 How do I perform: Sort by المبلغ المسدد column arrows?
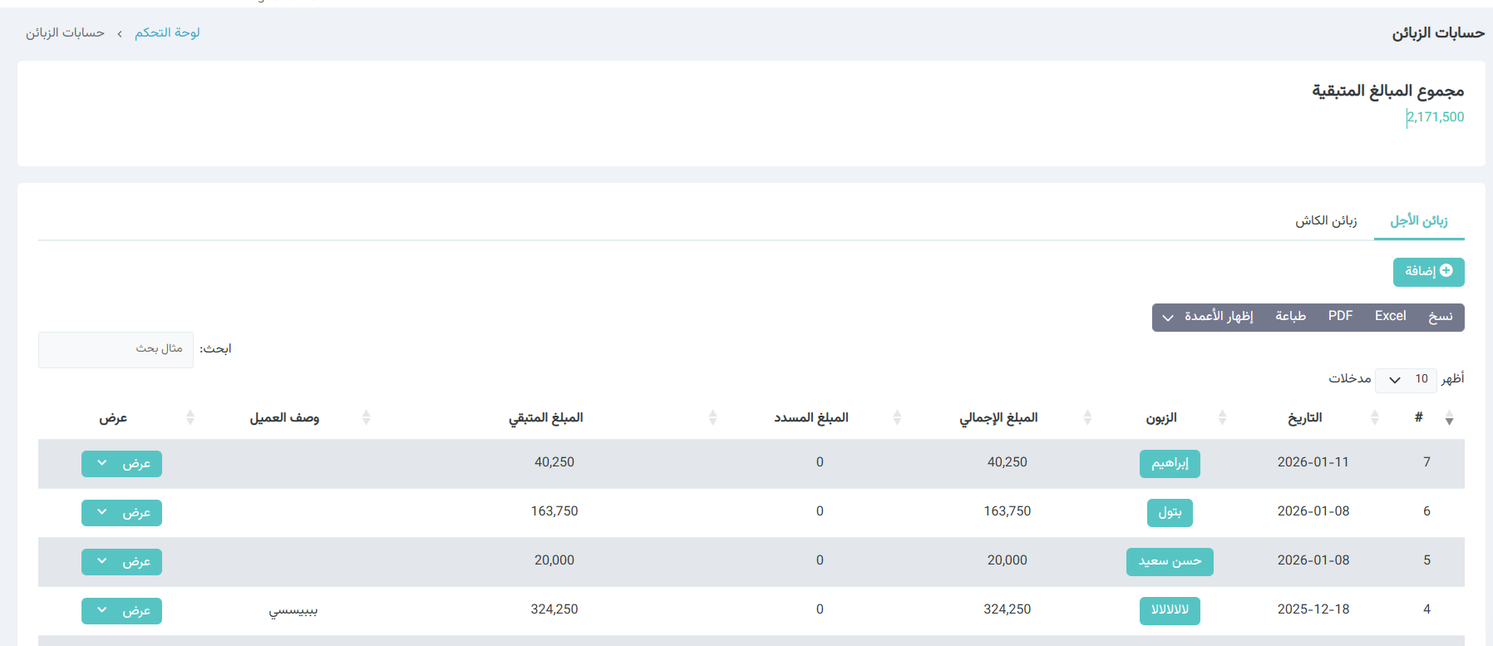coord(897,417)
